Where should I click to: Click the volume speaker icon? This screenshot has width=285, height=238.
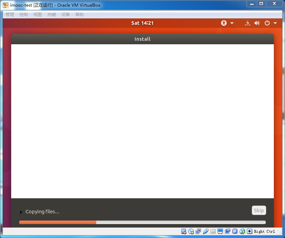[257, 23]
